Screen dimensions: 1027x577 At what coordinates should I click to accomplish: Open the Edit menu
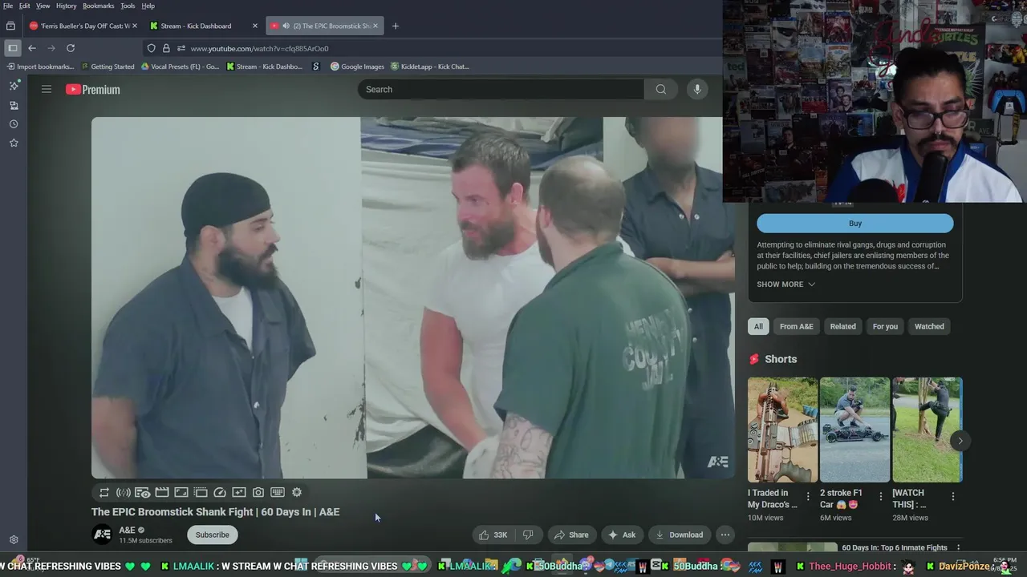point(25,6)
